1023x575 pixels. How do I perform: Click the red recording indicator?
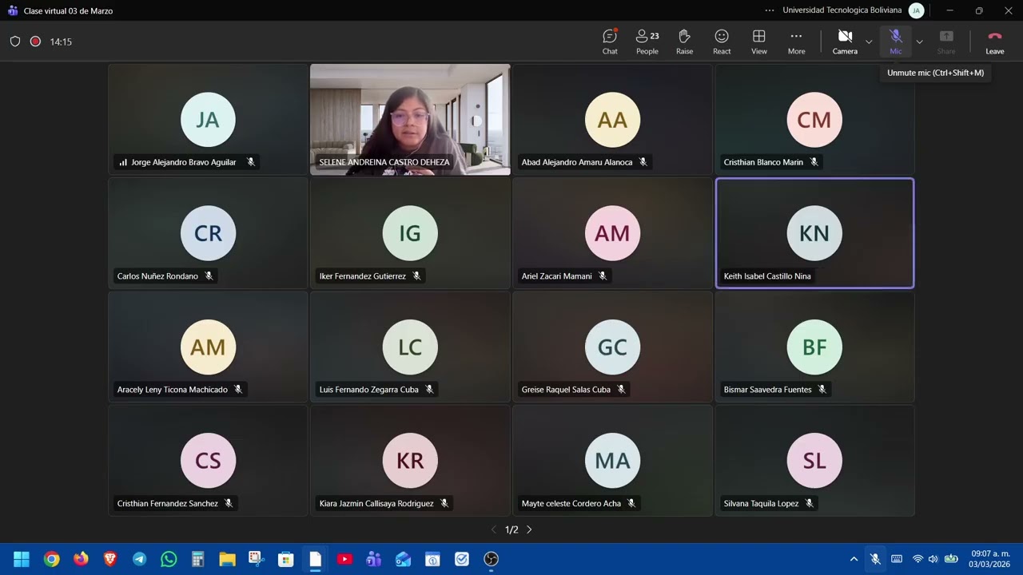(35, 42)
